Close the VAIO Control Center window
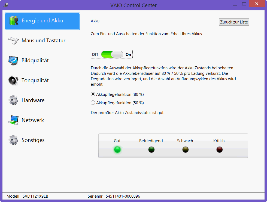The height and width of the screenshot is (202, 267). point(257,4)
